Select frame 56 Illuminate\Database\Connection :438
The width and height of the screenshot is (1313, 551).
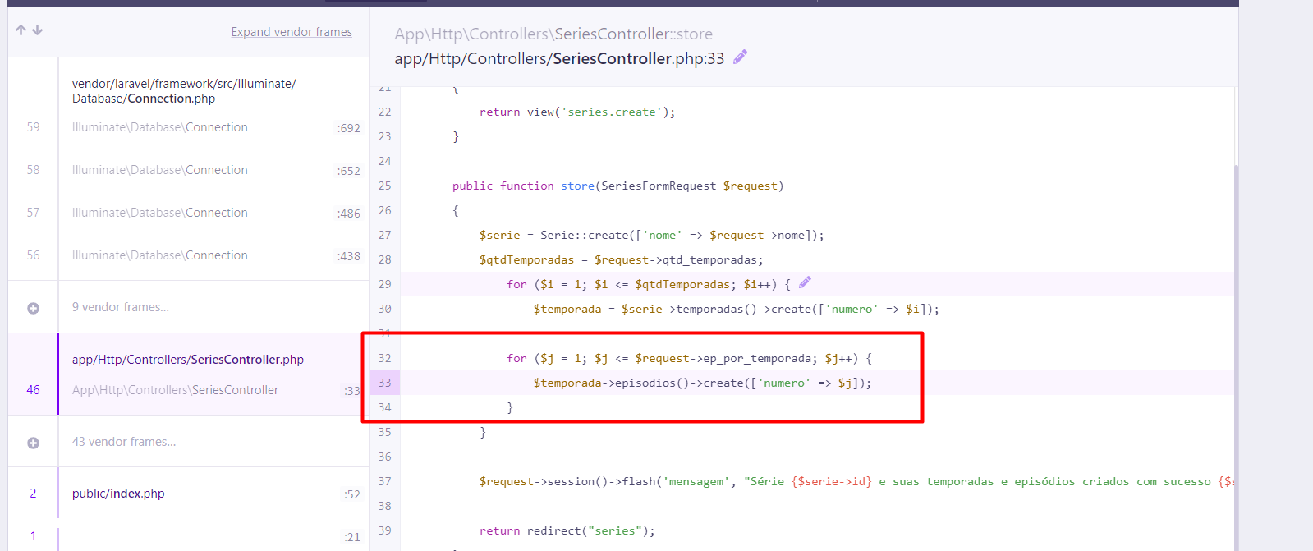pyautogui.click(x=188, y=255)
